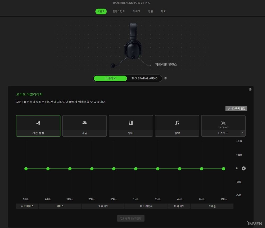Click the 250Hz EQ slider handle
Screen dimensions: 265x228
[92, 169]
